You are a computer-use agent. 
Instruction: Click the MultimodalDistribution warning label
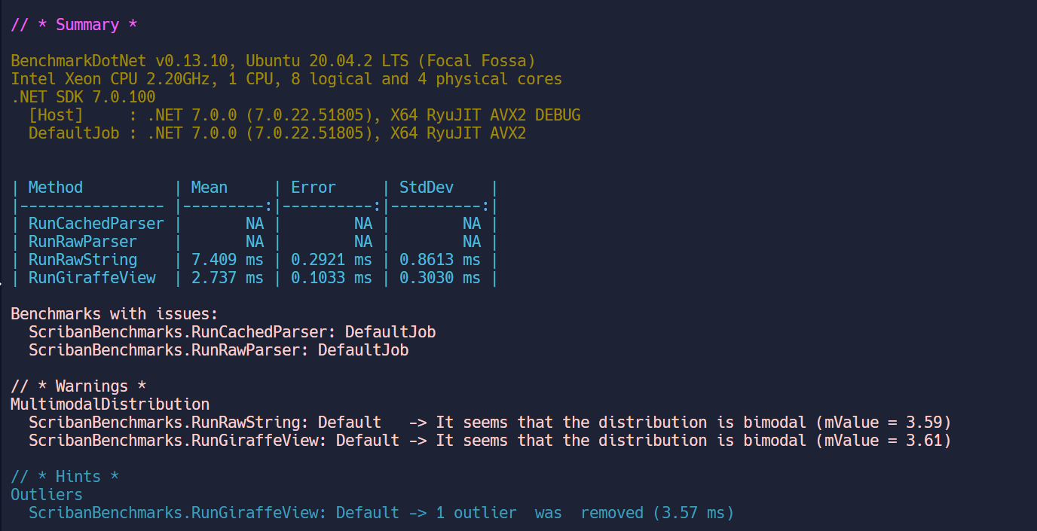click(110, 404)
